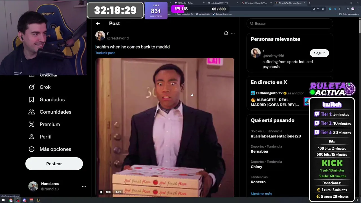Switch to the AKAIZ.jpg tab
The width and height of the screenshot is (361, 203).
pos(223,3)
